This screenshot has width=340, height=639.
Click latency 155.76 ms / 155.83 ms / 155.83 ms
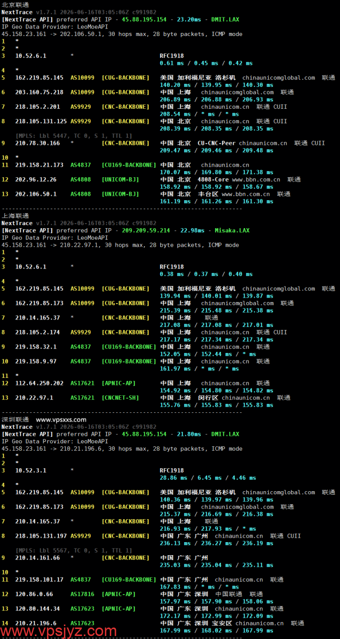216,405
